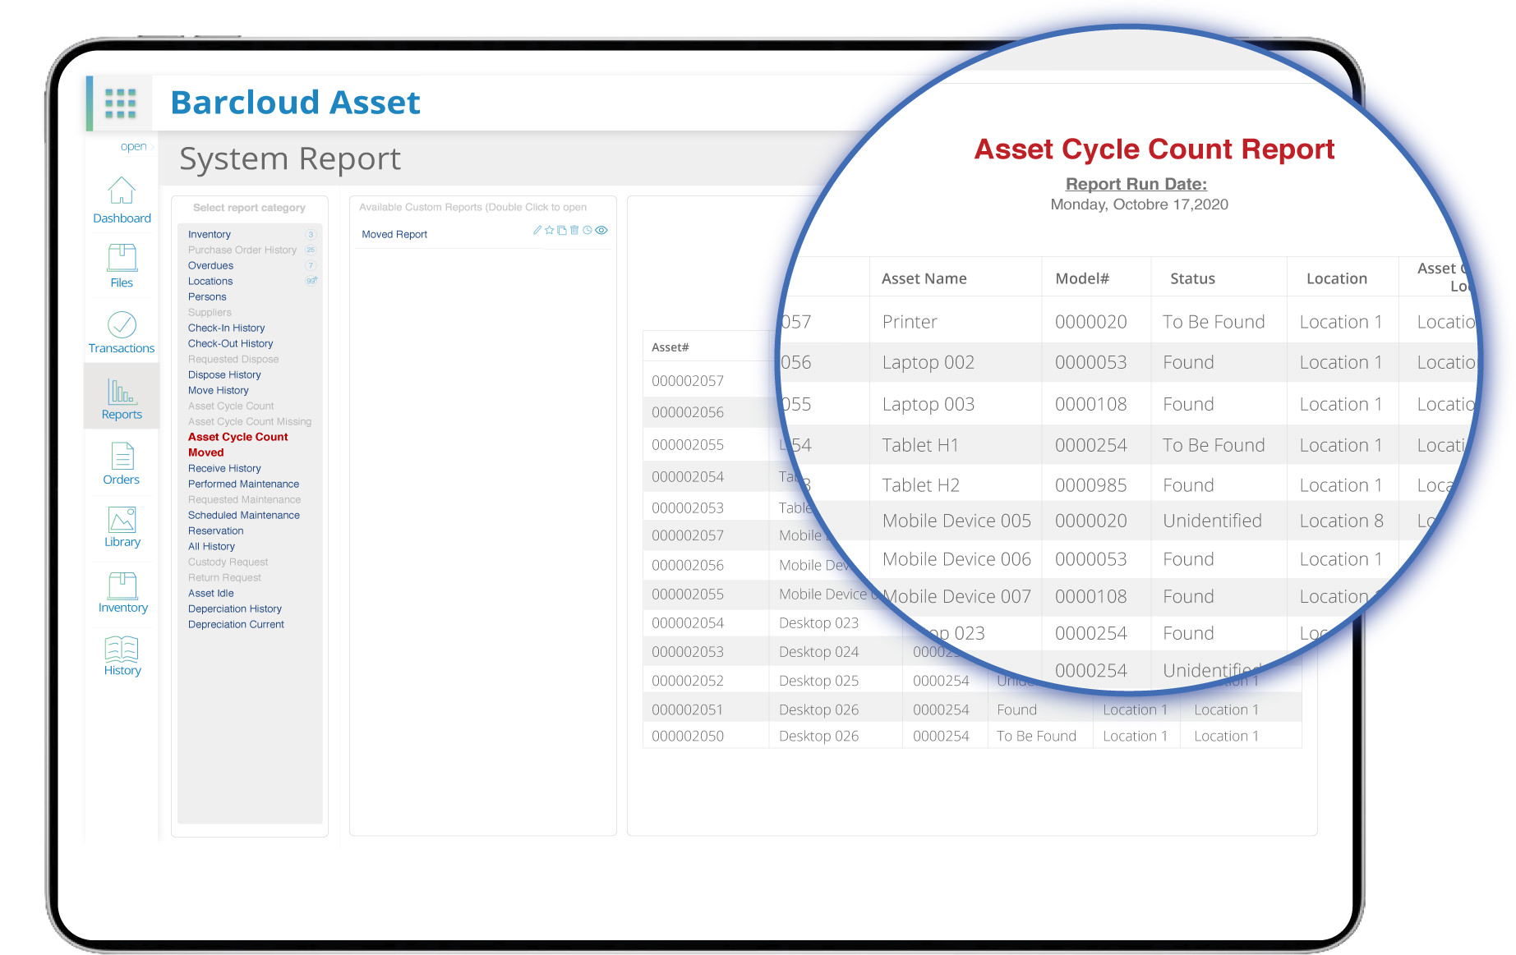Choose Overdues report category
The height and width of the screenshot is (955, 1516).
pos(211,266)
